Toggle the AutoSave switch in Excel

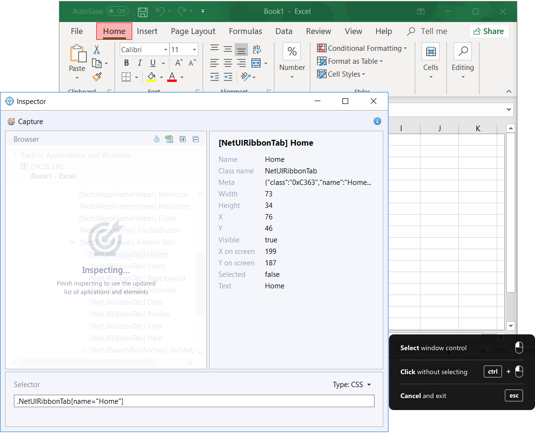[x=117, y=11]
